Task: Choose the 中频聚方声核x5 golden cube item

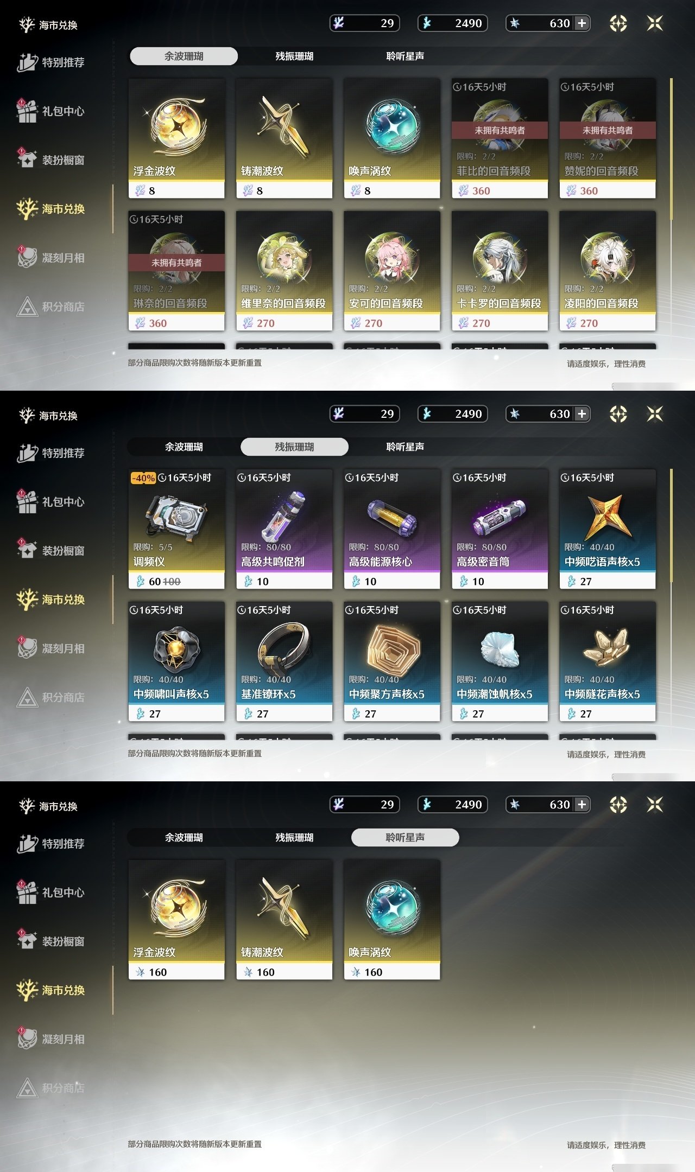Action: (x=392, y=661)
